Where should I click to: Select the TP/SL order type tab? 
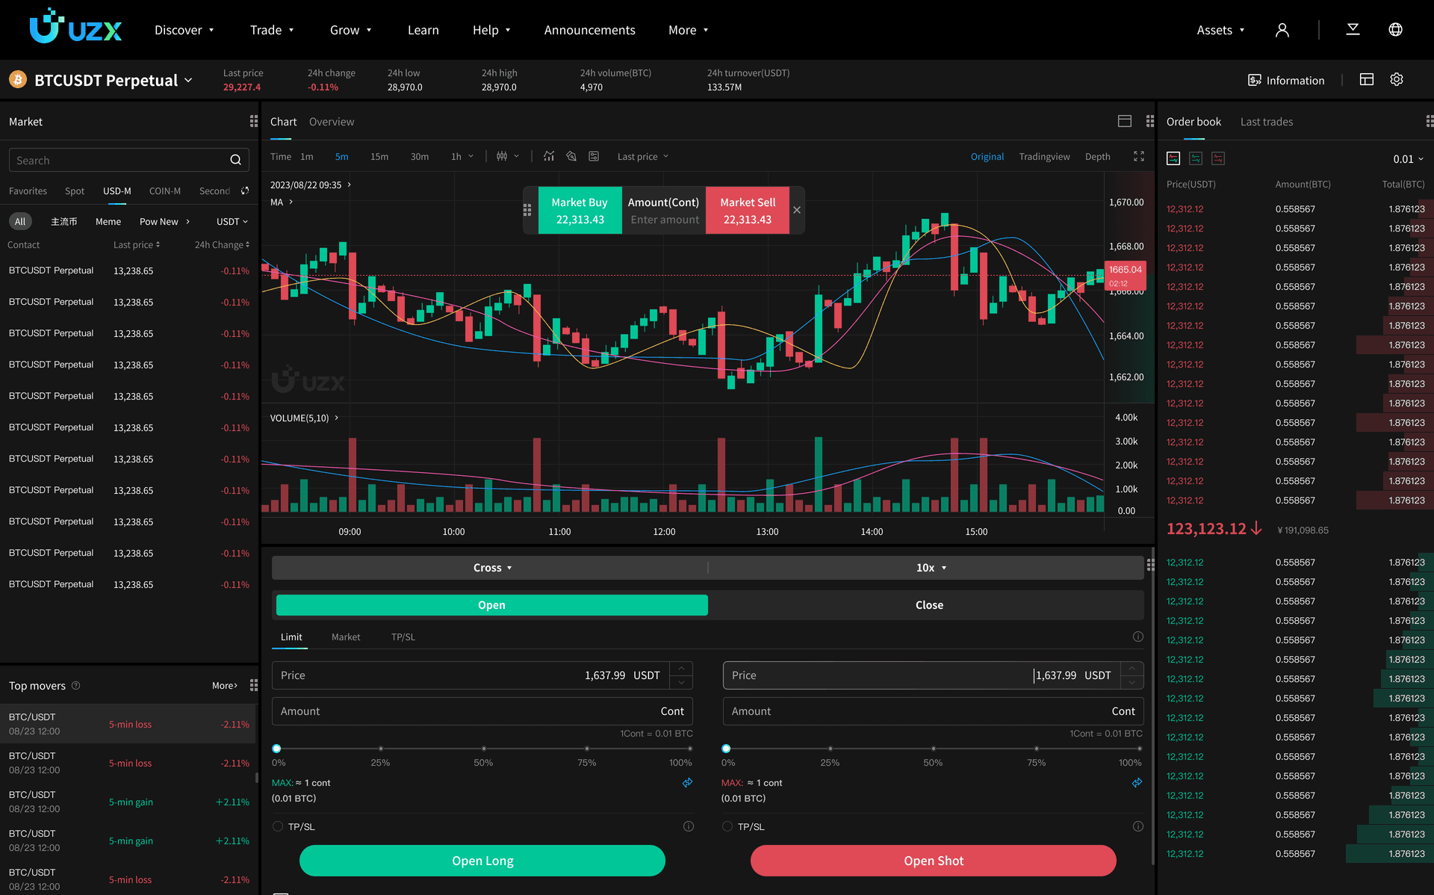403,637
